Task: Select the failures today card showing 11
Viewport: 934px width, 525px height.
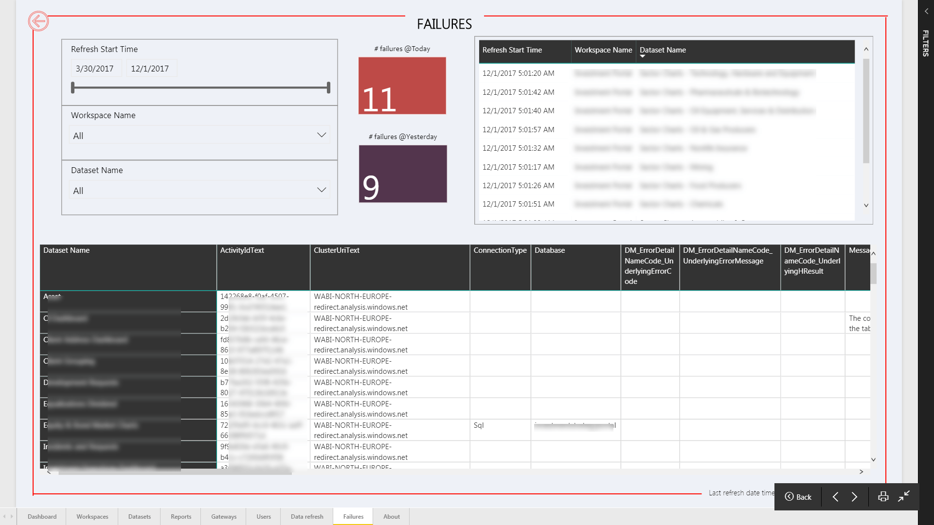Action: coord(402,86)
